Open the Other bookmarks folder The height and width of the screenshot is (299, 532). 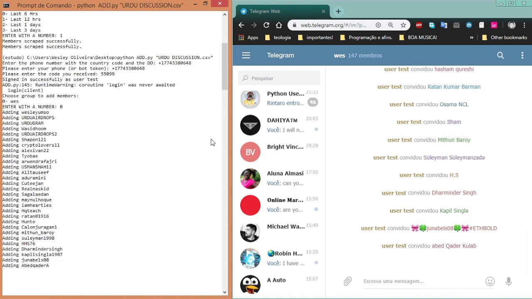pos(504,37)
